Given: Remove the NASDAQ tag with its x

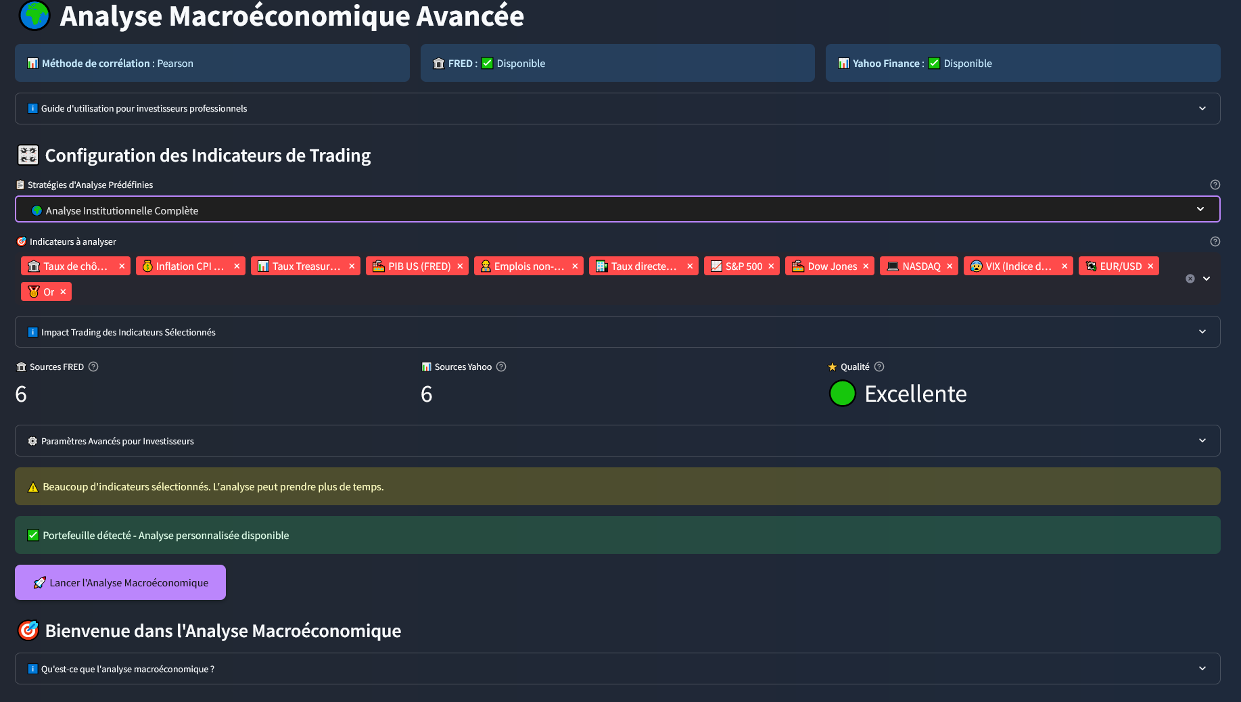Looking at the screenshot, I should tap(950, 266).
